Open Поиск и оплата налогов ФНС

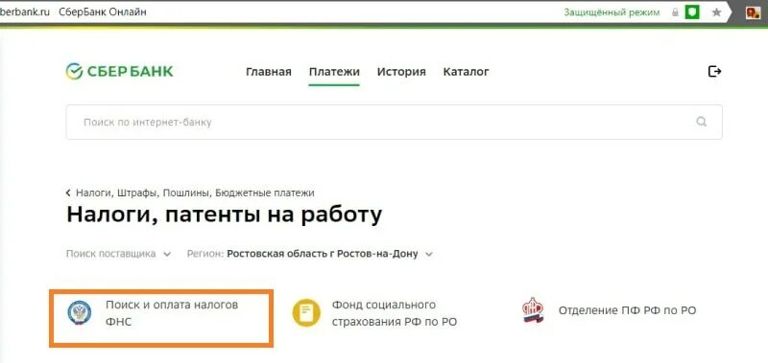coord(161,318)
